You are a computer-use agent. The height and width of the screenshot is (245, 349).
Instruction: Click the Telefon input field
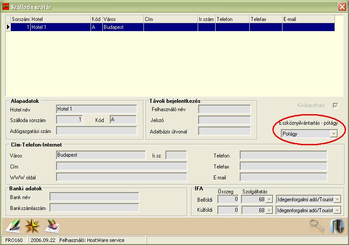[x=283, y=155]
